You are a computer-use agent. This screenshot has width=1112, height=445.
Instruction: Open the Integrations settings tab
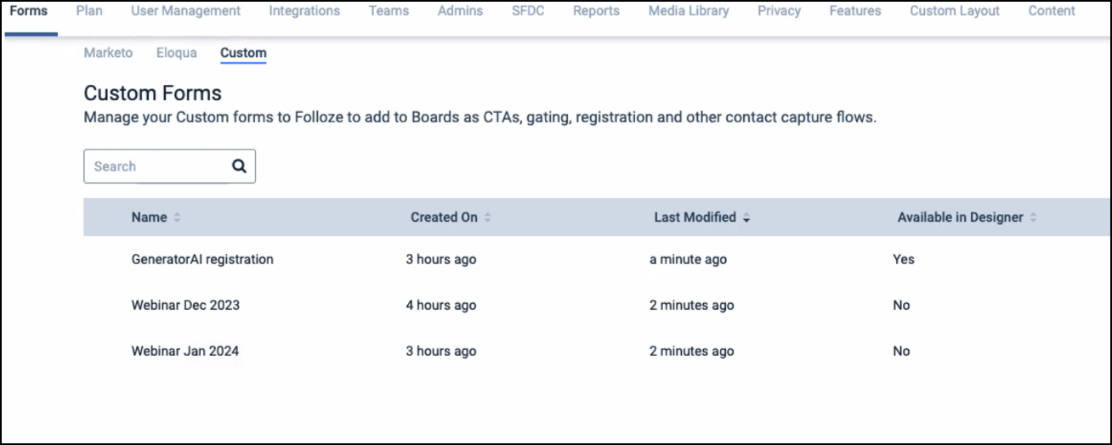click(304, 11)
